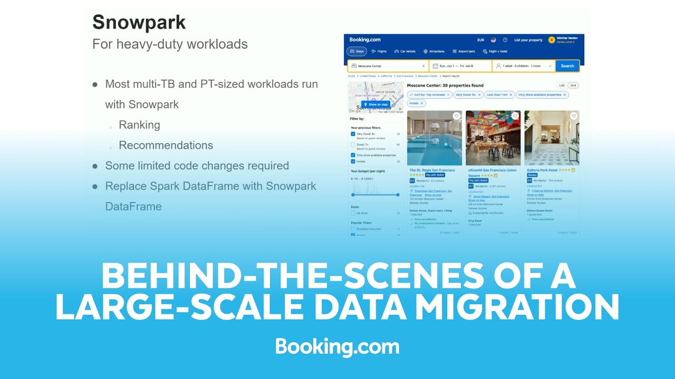675x379 pixels.
Task: Uncheck the Very Good: 8+ checkbox
Action: coord(353,134)
